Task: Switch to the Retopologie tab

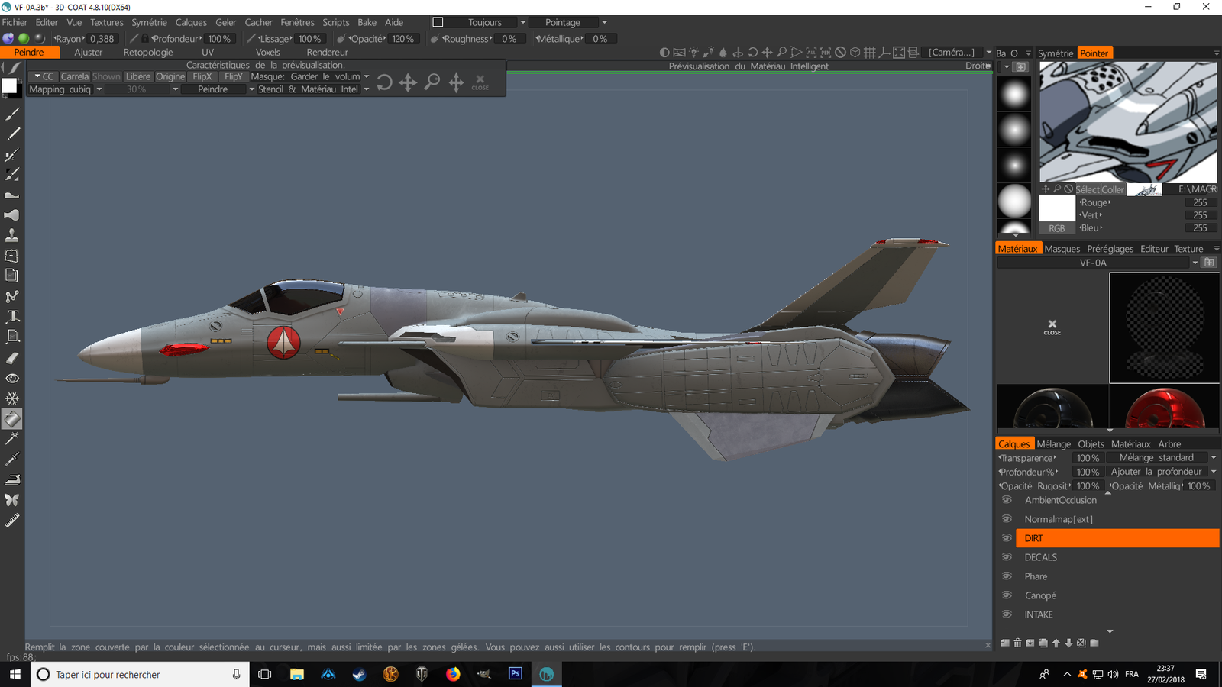Action: point(148,53)
